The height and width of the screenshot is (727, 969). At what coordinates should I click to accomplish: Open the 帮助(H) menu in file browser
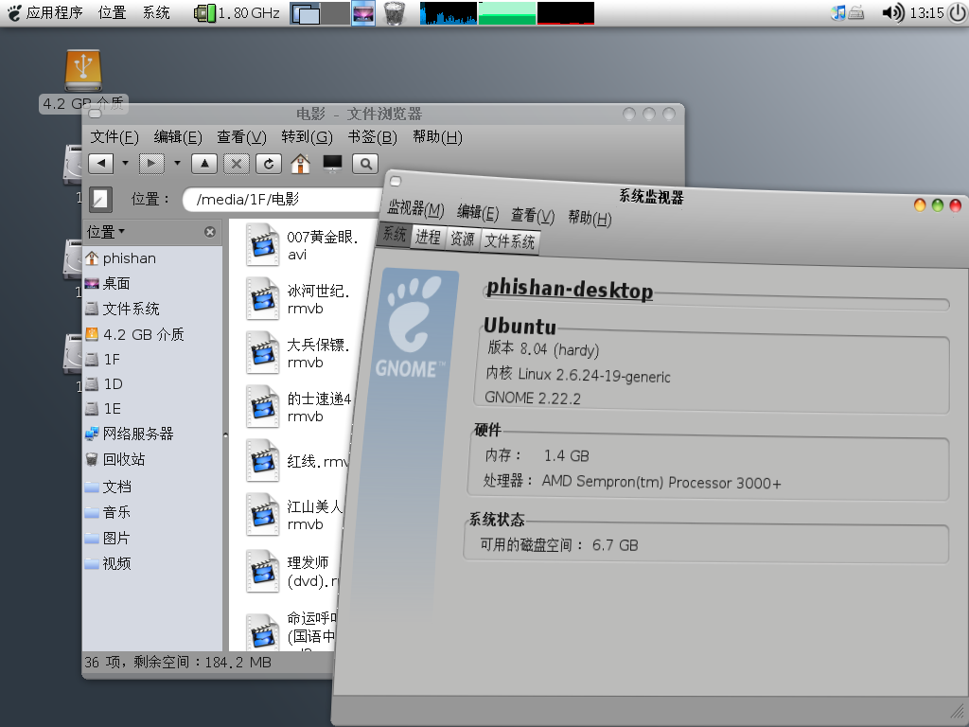click(437, 136)
